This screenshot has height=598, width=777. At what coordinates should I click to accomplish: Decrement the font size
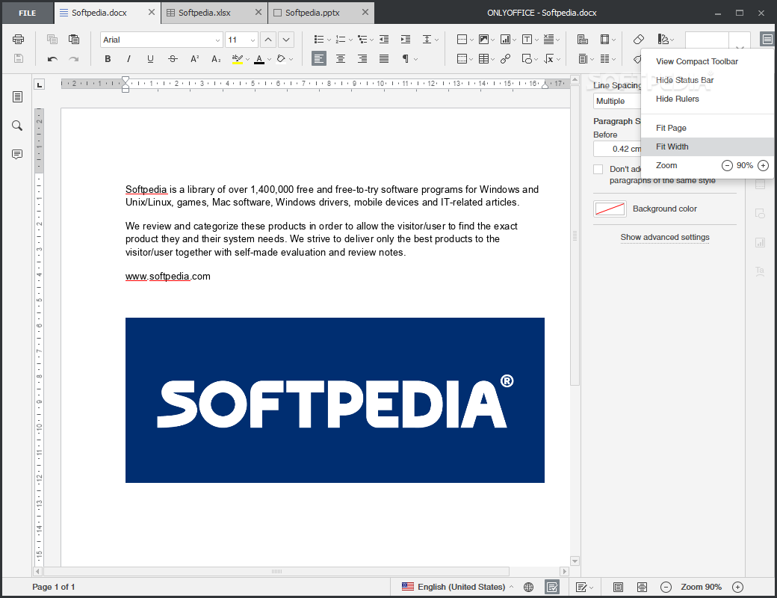tap(286, 40)
